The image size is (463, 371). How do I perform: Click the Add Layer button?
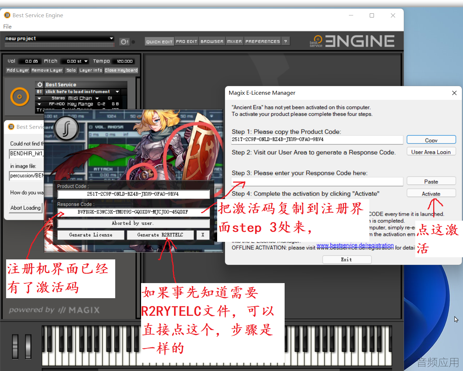tap(18, 70)
